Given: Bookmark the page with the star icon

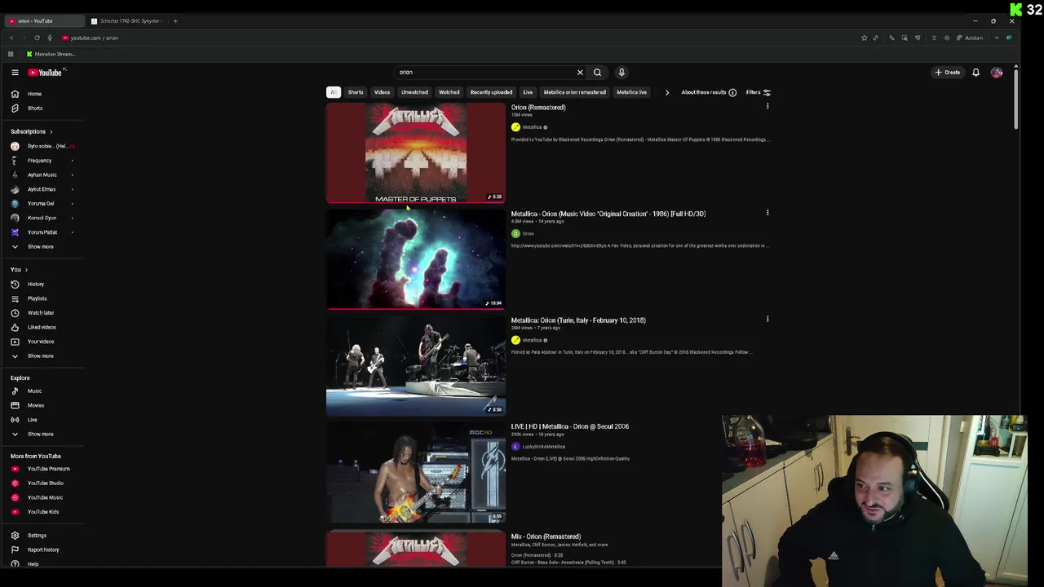Looking at the screenshot, I should click(864, 38).
